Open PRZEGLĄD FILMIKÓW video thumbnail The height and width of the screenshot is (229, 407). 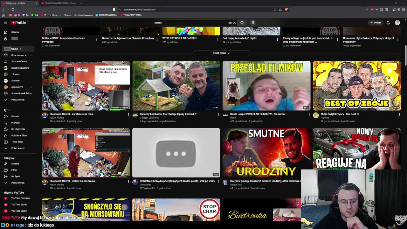[266, 86]
